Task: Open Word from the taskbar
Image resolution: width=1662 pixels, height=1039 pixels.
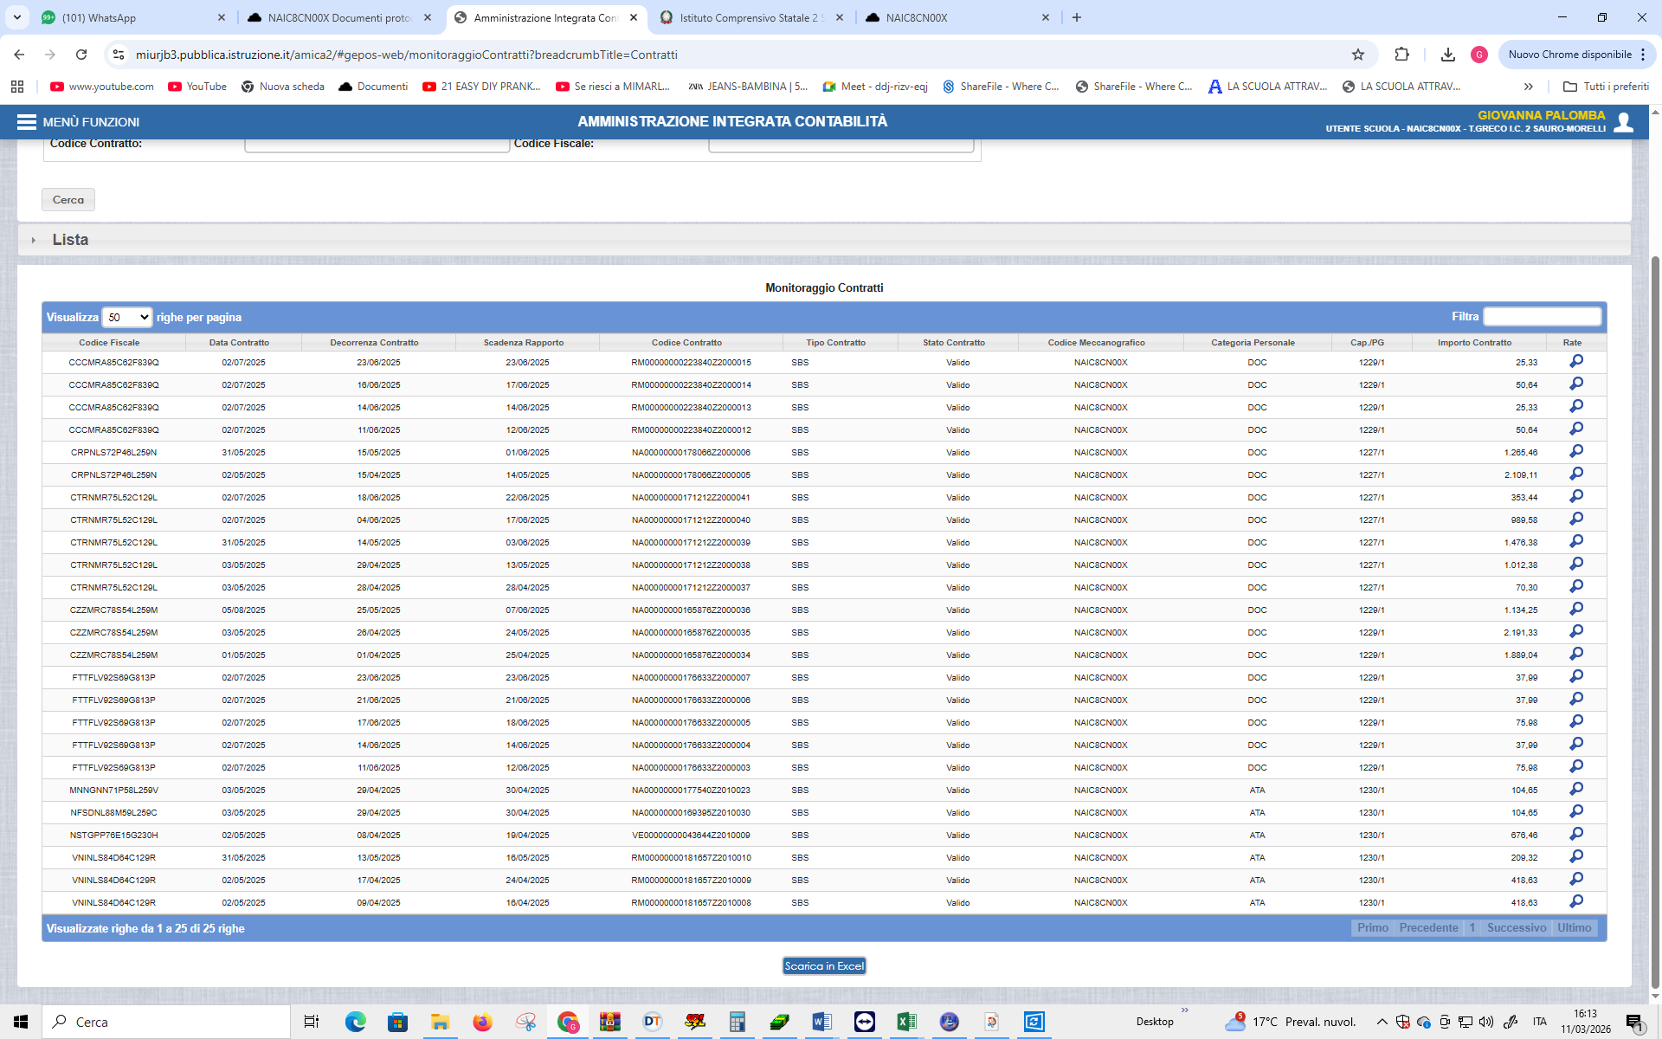Action: click(x=821, y=1022)
